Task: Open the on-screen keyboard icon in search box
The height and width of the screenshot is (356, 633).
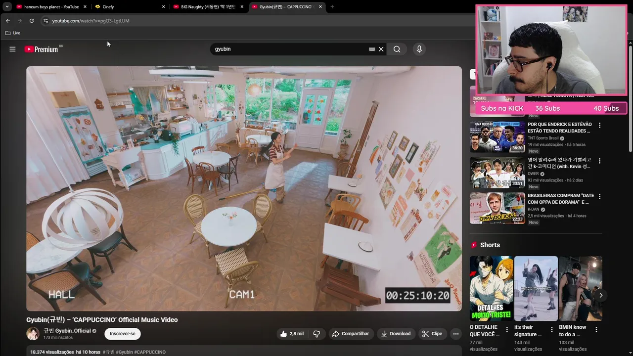Action: point(372,49)
